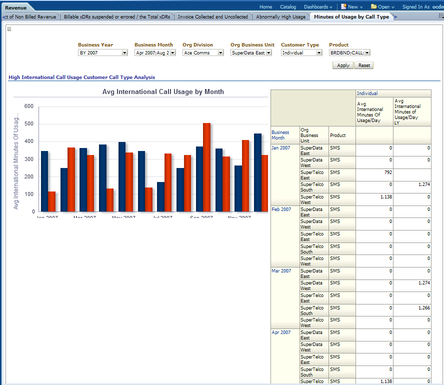Viewport: 444px width, 385px height.
Task: Open the Dashboards menu
Action: 318,7
